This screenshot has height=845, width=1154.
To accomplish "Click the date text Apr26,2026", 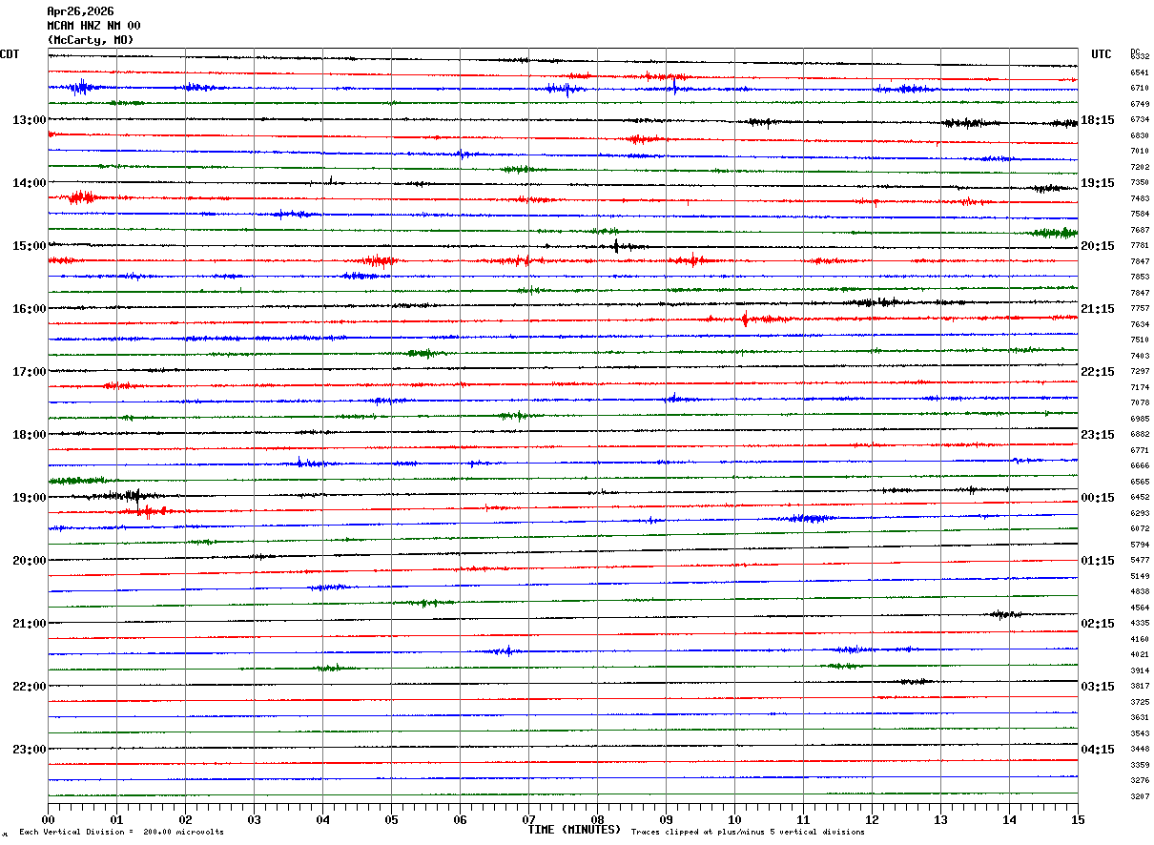I will 80,10.
